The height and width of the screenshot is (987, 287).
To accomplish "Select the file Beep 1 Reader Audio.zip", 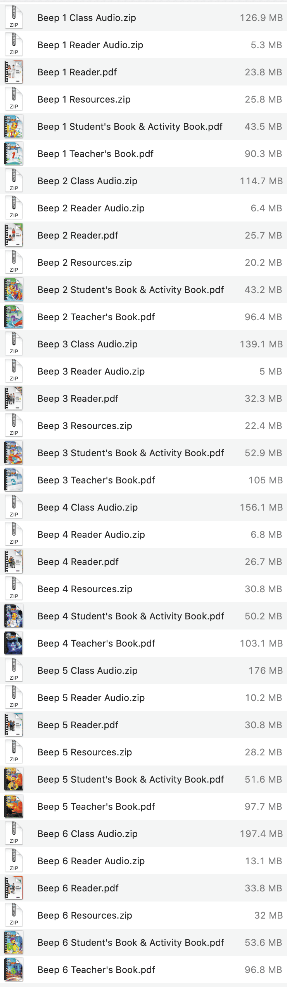I will point(90,45).
